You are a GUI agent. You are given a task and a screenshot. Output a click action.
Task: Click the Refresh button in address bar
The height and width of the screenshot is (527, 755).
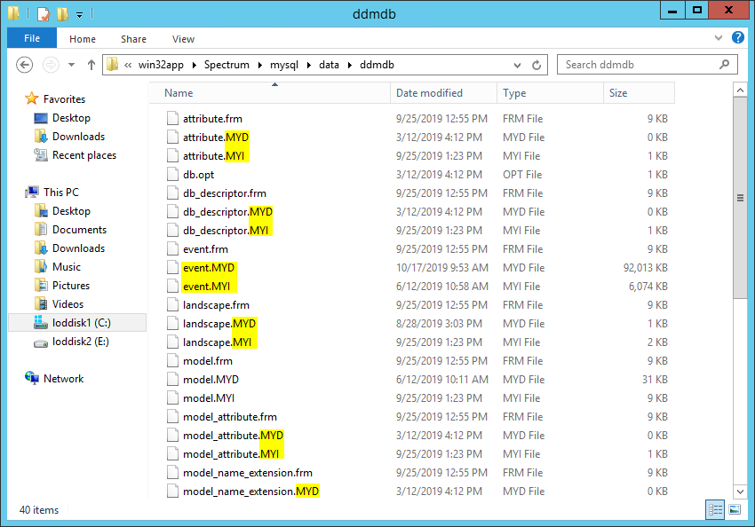[536, 65]
